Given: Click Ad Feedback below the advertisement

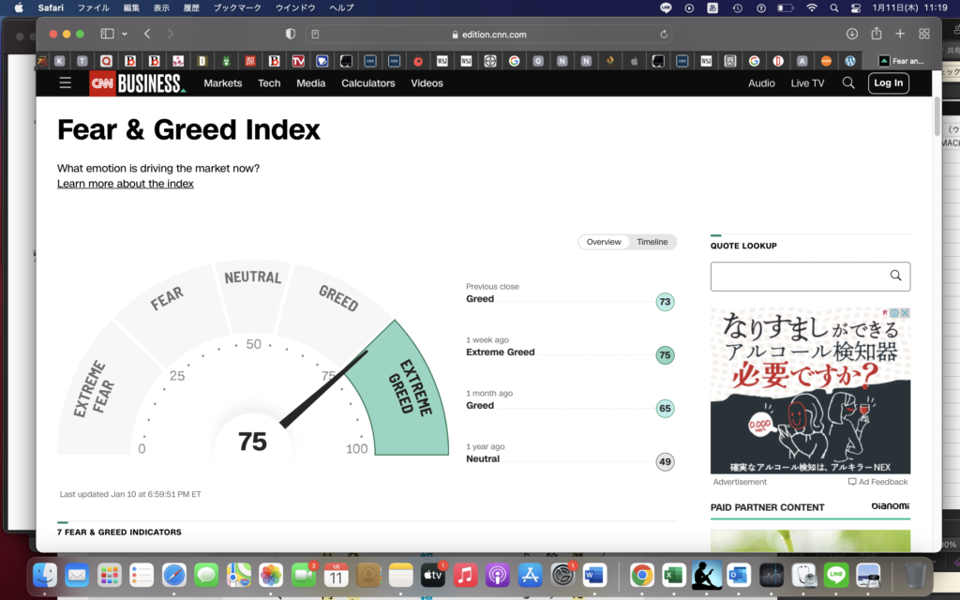Looking at the screenshot, I should (x=877, y=481).
